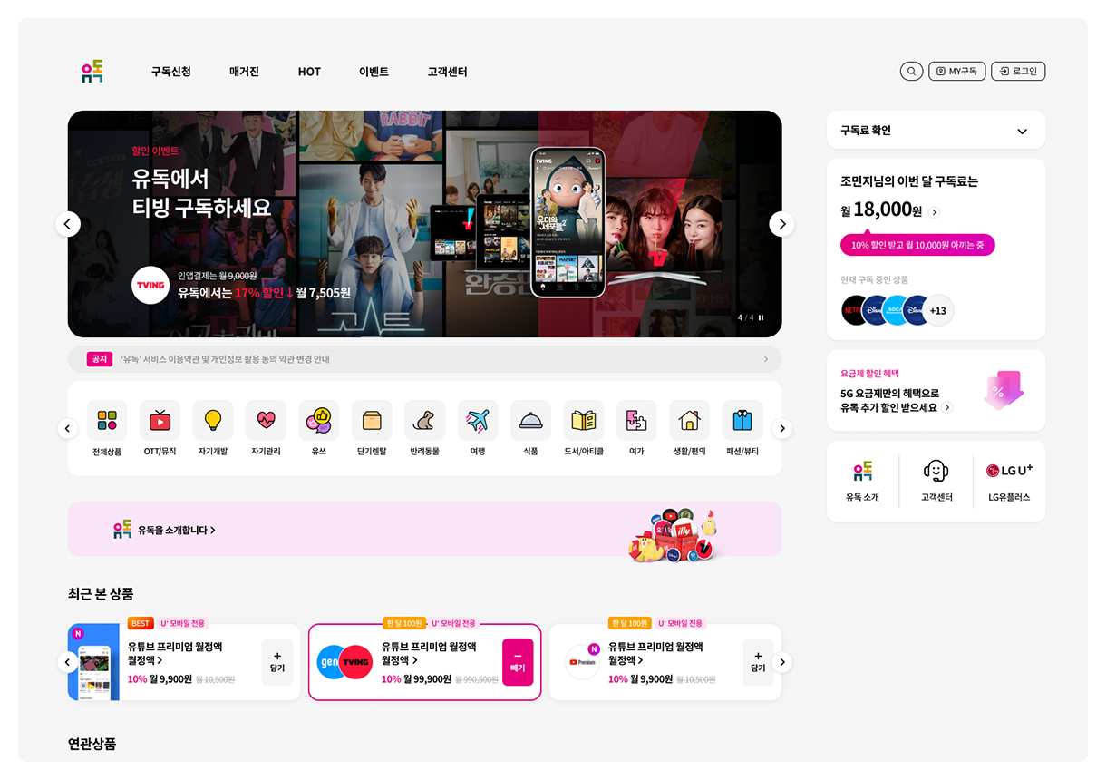Pause the banner slideshow
1106x780 pixels.
click(x=762, y=317)
